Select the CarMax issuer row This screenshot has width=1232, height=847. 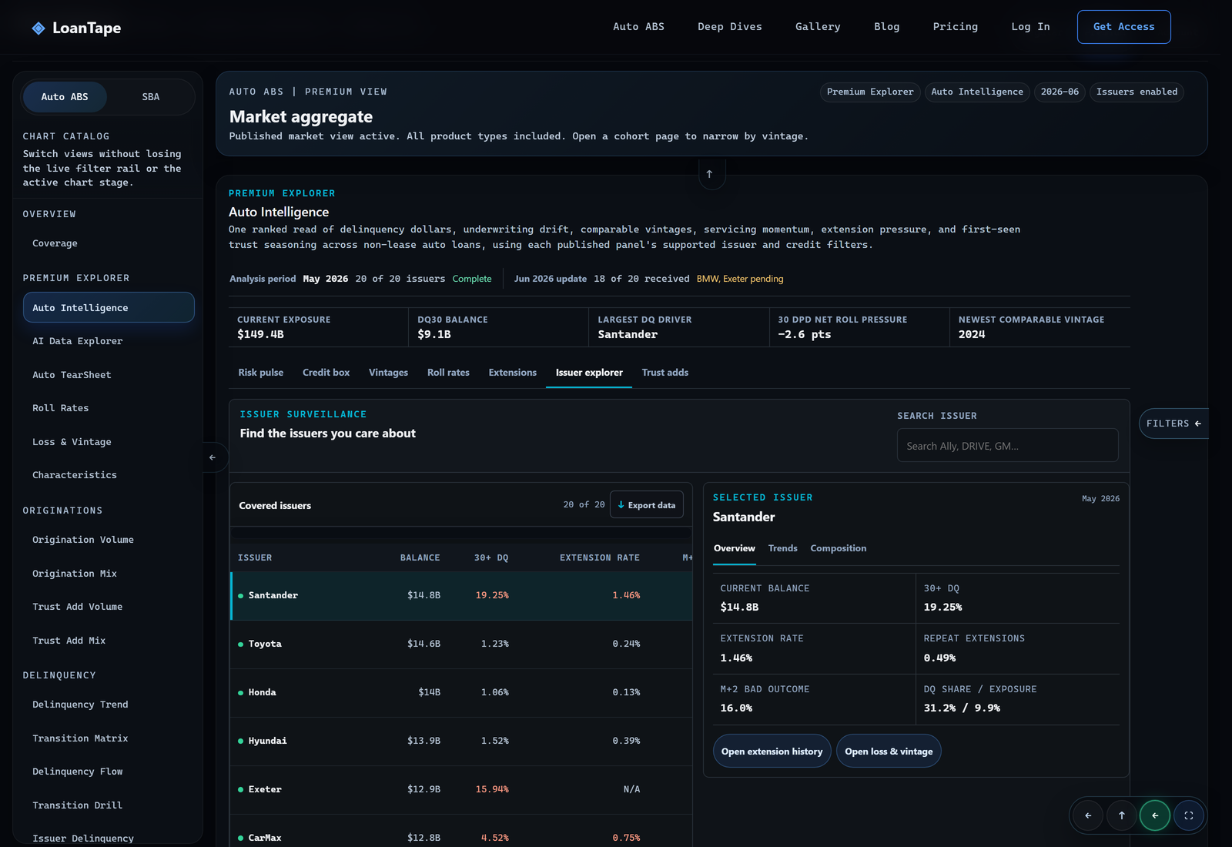[461, 832]
